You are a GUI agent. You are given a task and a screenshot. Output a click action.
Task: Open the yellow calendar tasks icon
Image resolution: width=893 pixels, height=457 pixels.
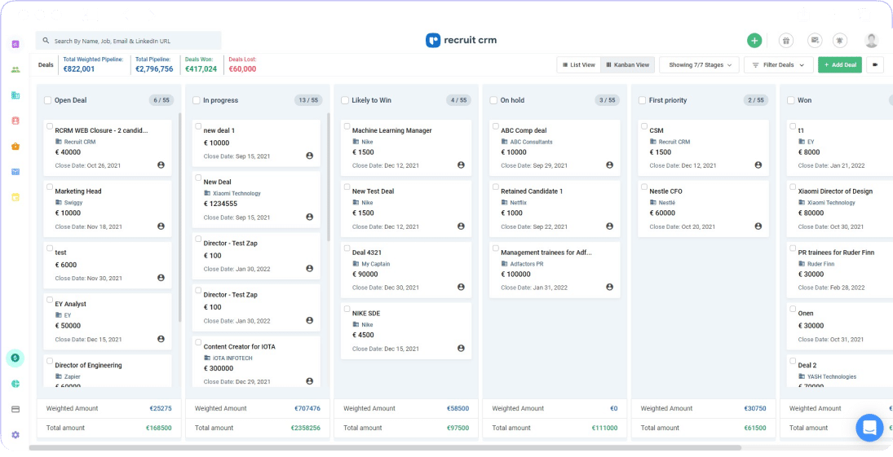[15, 197]
